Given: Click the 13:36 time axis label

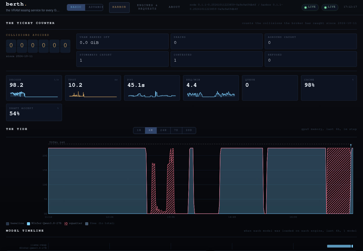Looking at the screenshot, I should pyautogui.click(x=171, y=217).
